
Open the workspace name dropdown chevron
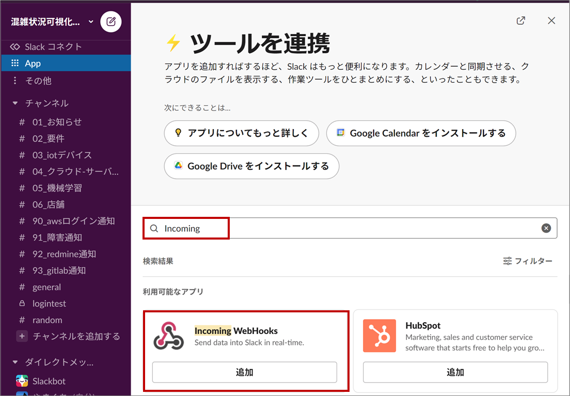tap(91, 22)
